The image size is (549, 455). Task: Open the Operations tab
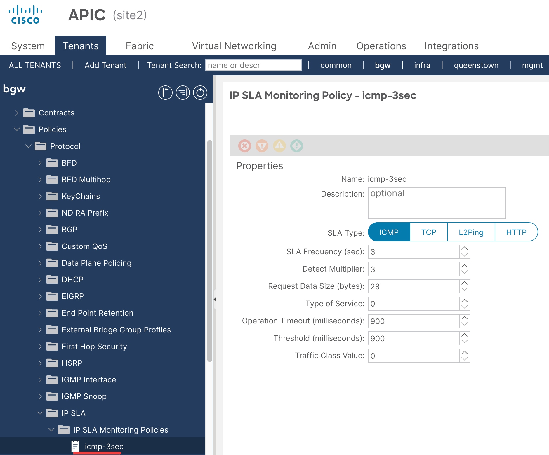pyautogui.click(x=381, y=46)
